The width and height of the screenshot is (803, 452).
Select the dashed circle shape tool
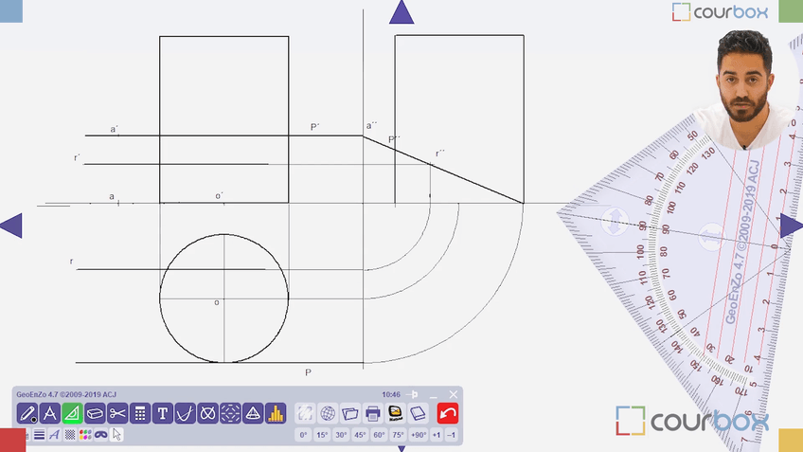point(230,413)
